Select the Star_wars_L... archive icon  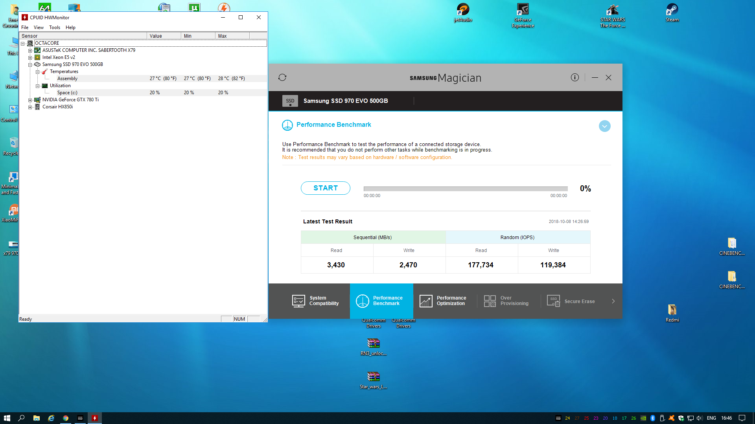click(373, 380)
